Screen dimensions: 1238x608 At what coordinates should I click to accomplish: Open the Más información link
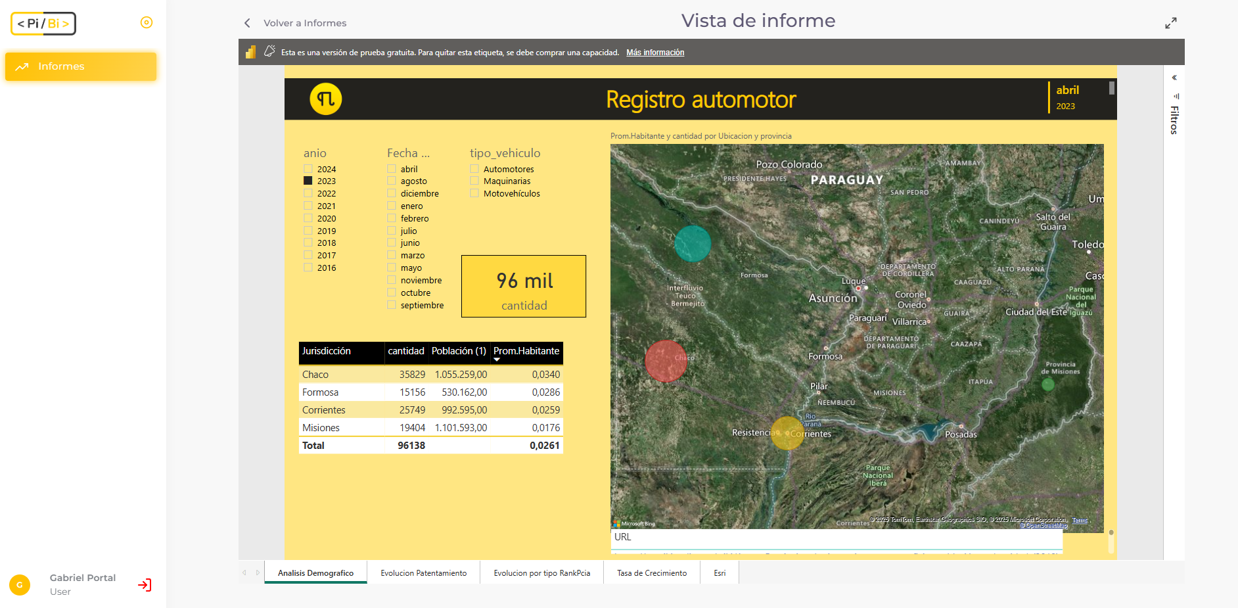pyautogui.click(x=654, y=53)
